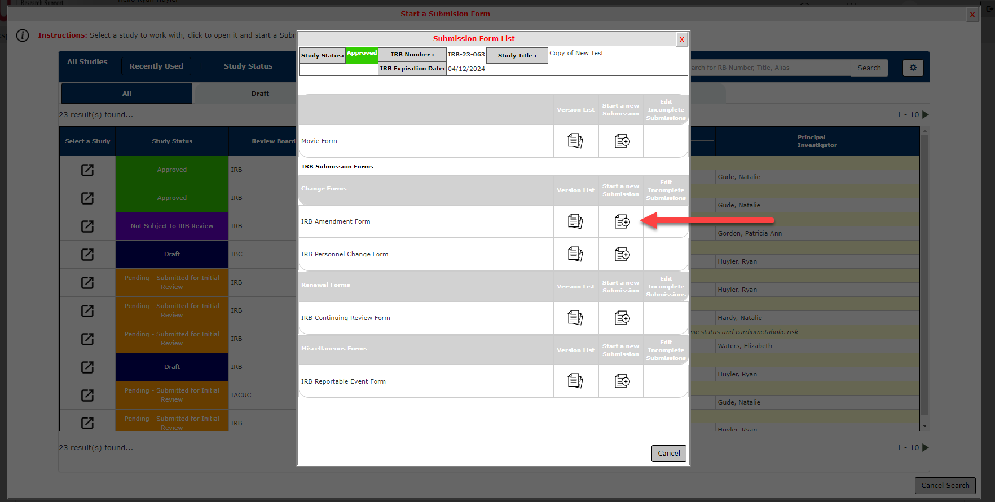Open the second Approved IRB study
Image resolution: width=995 pixels, height=502 pixels.
point(87,198)
